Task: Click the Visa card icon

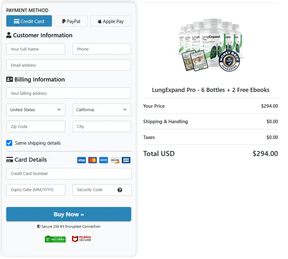Action: (x=81, y=160)
